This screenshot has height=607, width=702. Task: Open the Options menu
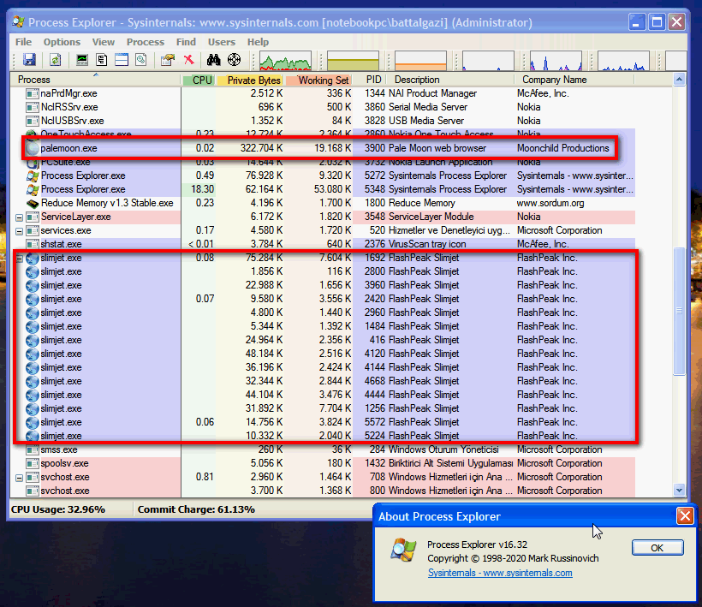(x=62, y=42)
